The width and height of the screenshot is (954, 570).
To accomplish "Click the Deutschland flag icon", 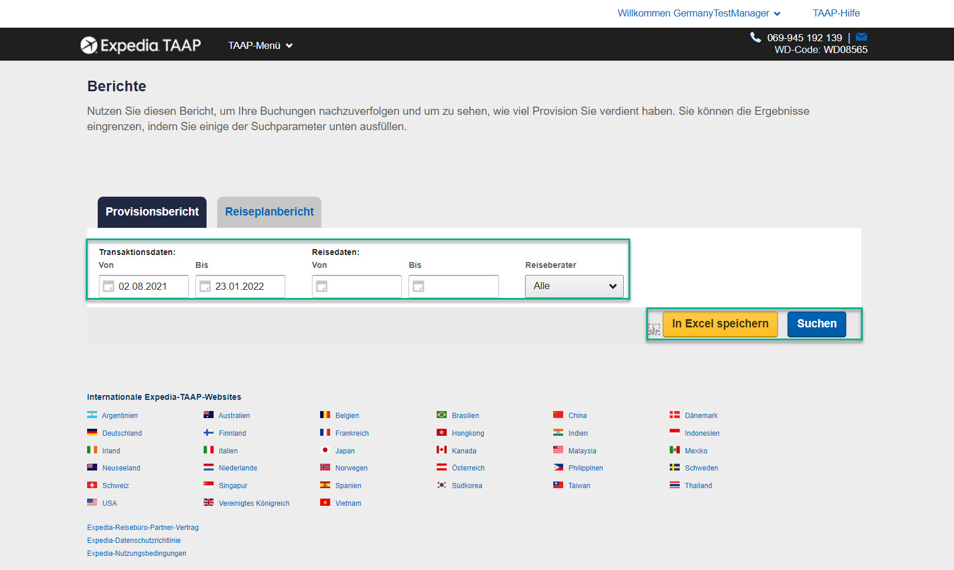I will [x=92, y=432].
